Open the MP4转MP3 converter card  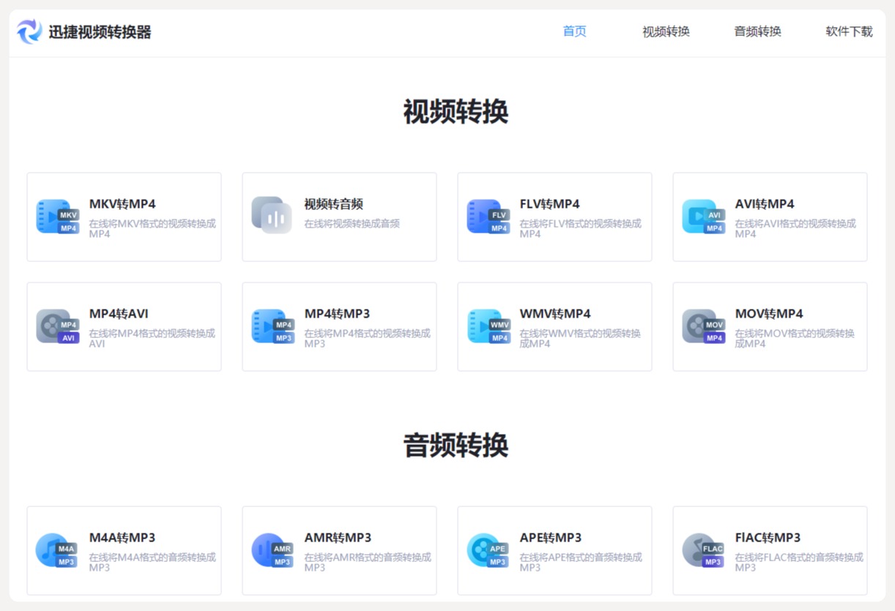[x=338, y=326]
